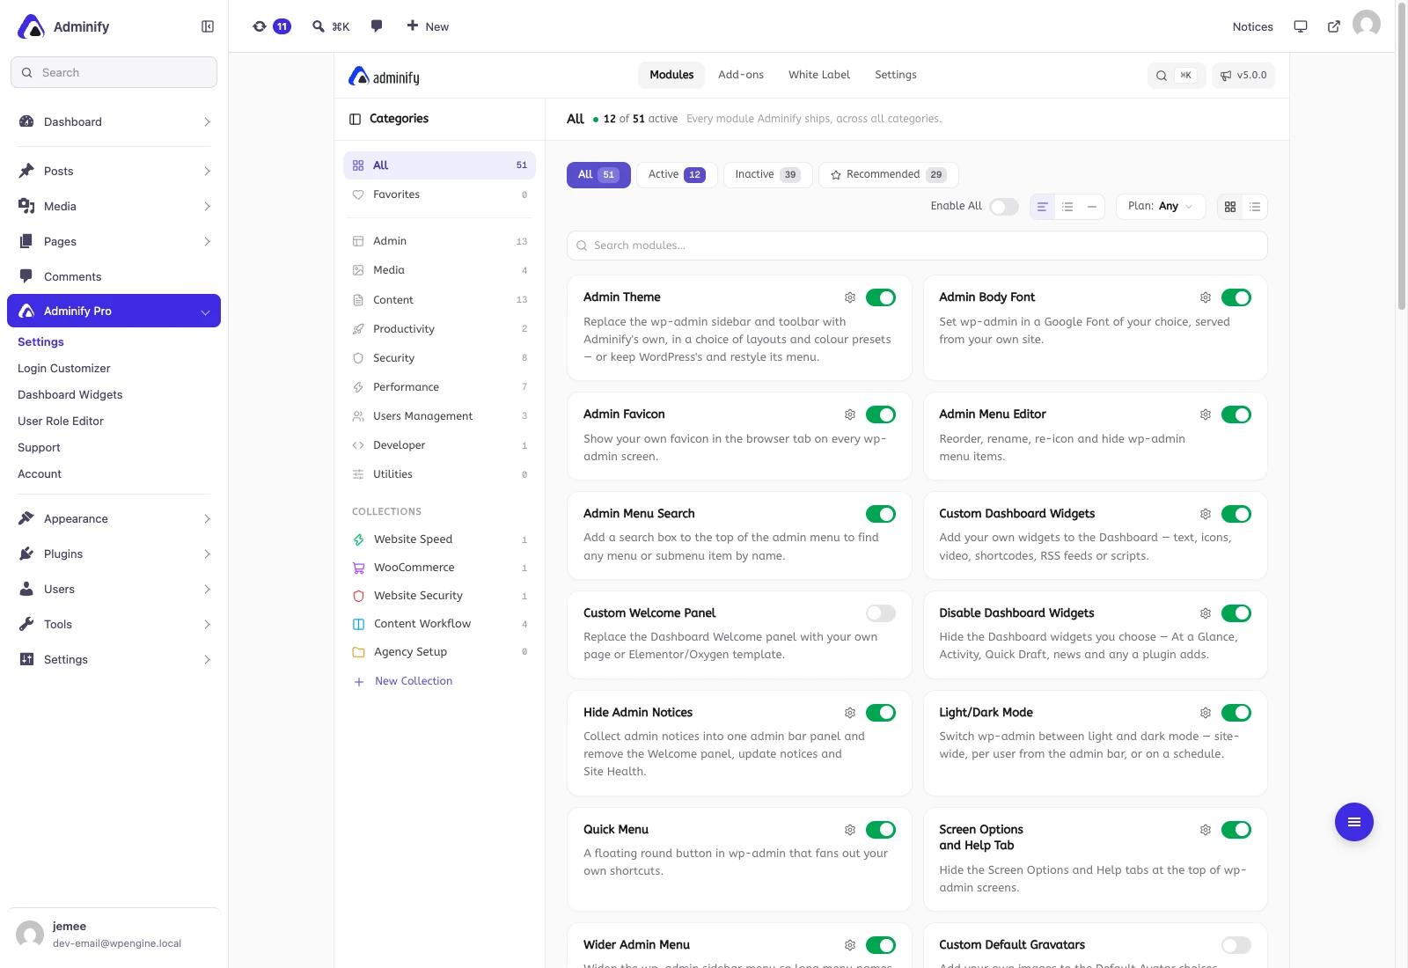Expand the Plugins menu chevron
The width and height of the screenshot is (1408, 968).
tap(207, 554)
